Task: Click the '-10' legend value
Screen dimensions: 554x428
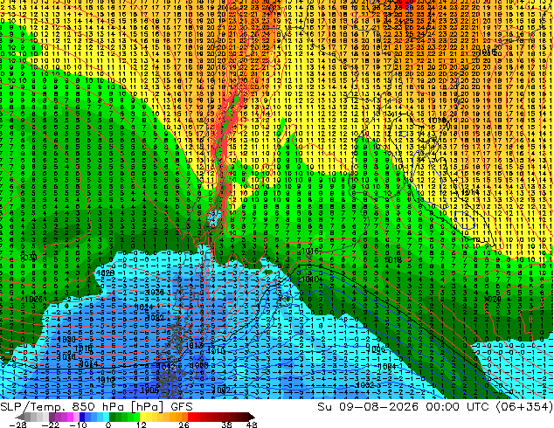Action: 78,425
